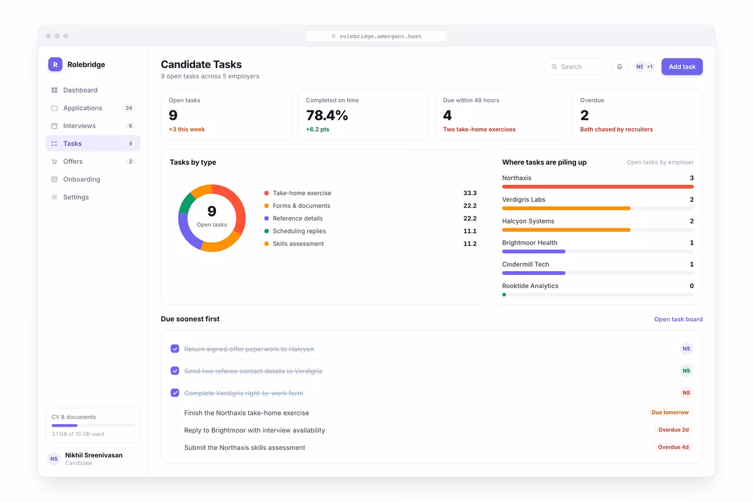Click the Skills assessment legend dot
This screenshot has width=753, height=502.
pos(267,243)
